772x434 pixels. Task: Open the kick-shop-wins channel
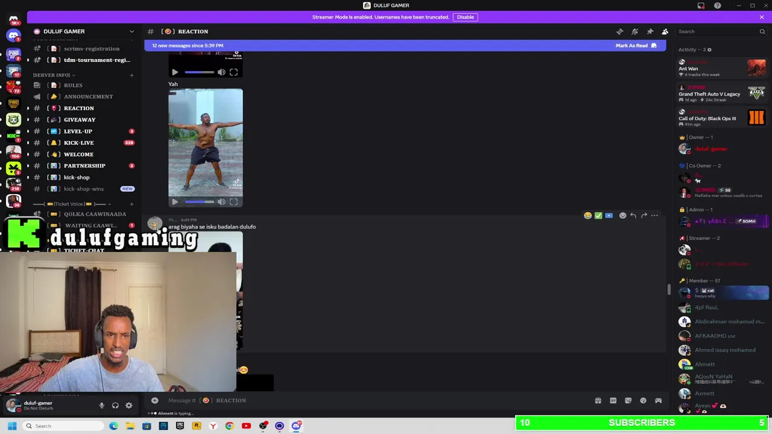point(83,189)
